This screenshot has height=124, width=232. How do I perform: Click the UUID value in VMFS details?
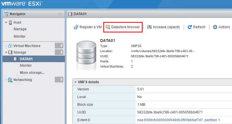coord(170,112)
